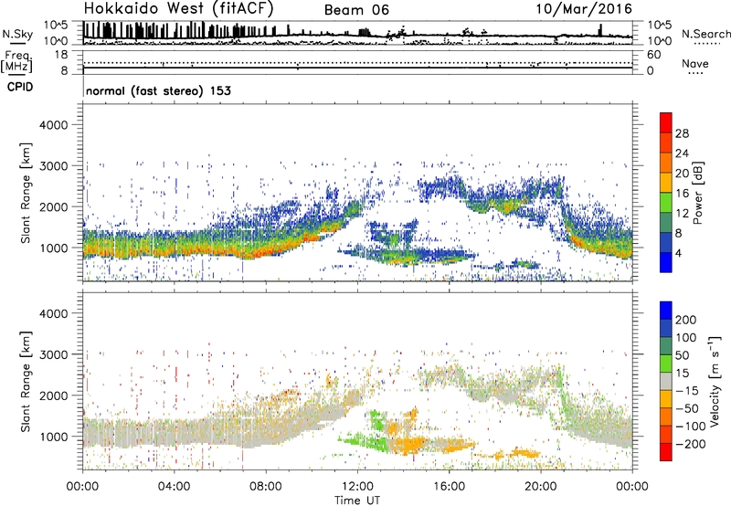Viewport: 731px width, 506px height.
Task: Pick the red bottom segment of velocity colorbar
Action: [x=666, y=452]
